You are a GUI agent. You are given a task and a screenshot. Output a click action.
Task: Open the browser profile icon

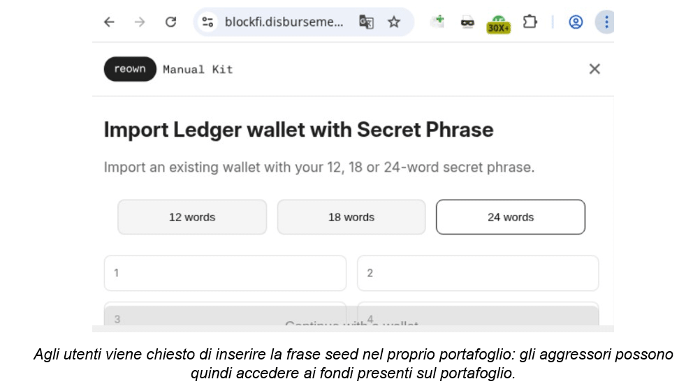coord(576,22)
